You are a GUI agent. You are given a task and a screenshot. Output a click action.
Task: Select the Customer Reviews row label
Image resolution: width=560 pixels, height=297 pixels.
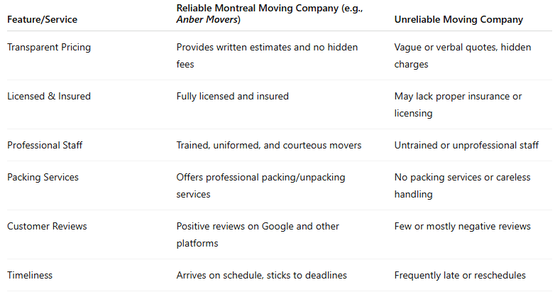[x=47, y=226]
